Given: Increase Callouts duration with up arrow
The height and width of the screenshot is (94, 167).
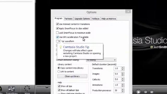Looking at the screenshot, I should click(x=123, y=79).
